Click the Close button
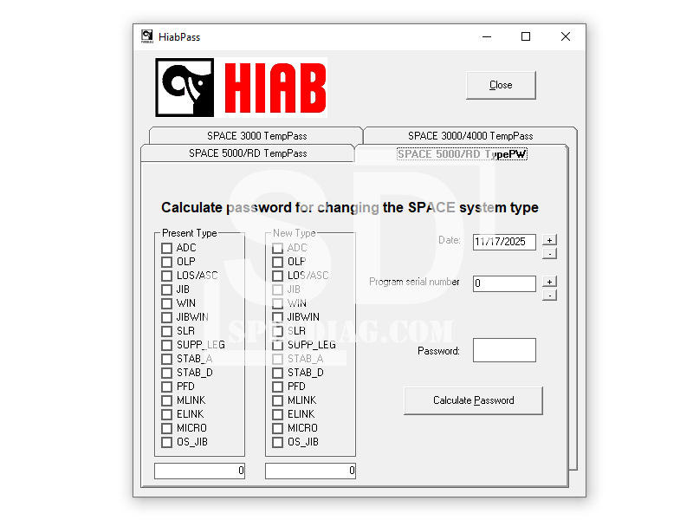Image resolution: width=693 pixels, height=520 pixels. (x=501, y=85)
